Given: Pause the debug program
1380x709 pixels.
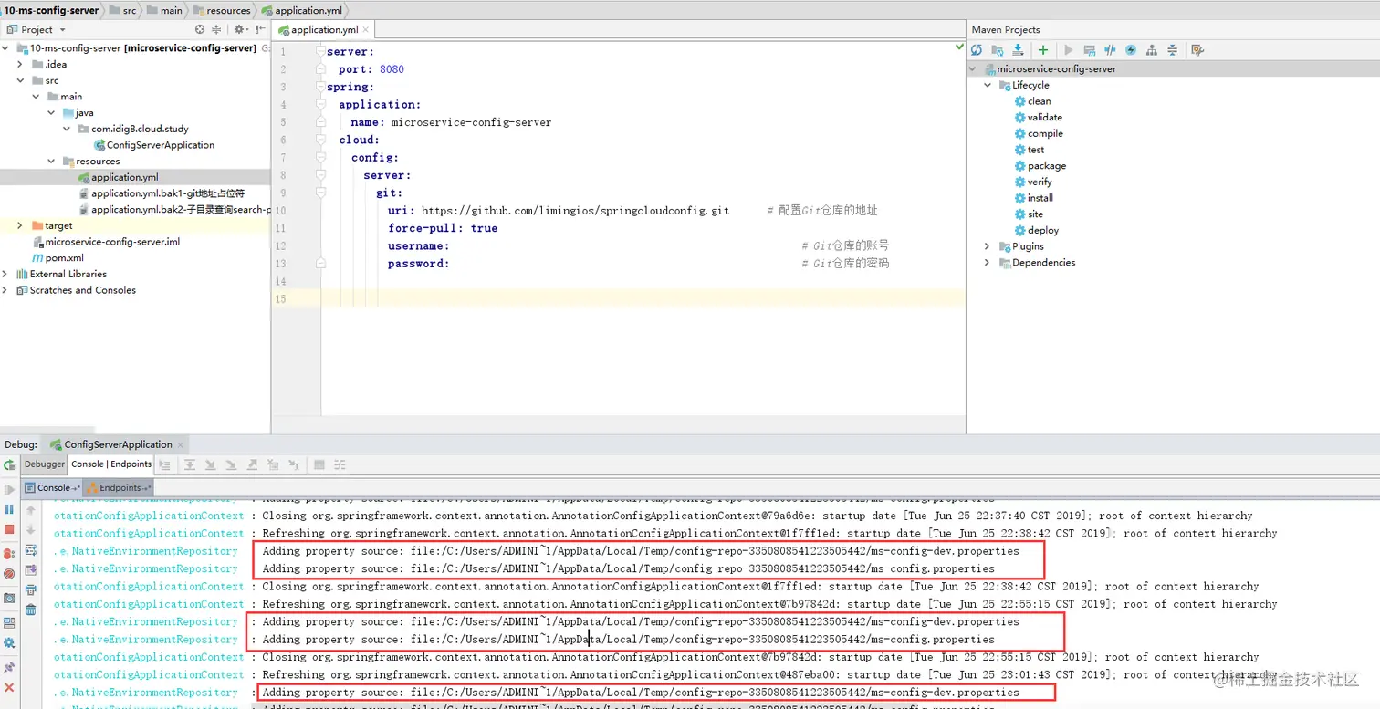Looking at the screenshot, I should click(9, 509).
